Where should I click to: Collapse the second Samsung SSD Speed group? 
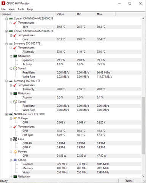(11, 102)
